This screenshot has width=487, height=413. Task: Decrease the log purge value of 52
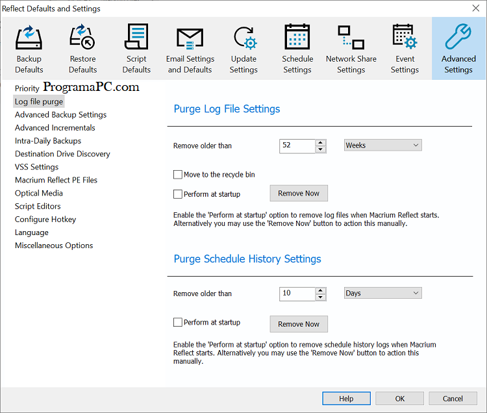point(321,149)
